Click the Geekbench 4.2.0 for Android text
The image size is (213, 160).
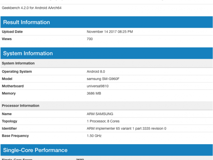[32, 8]
